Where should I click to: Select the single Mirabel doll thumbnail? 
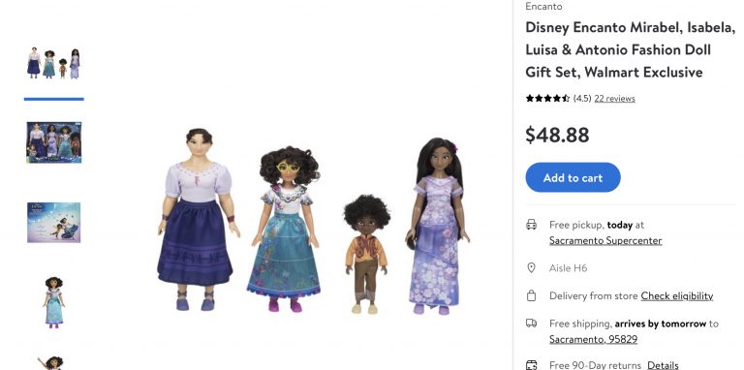point(54,302)
